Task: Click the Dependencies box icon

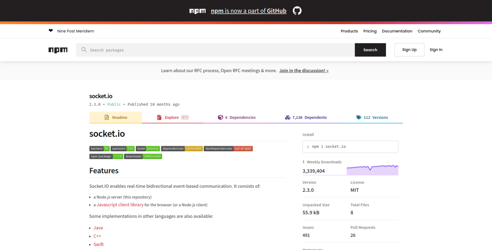Action: (221, 117)
